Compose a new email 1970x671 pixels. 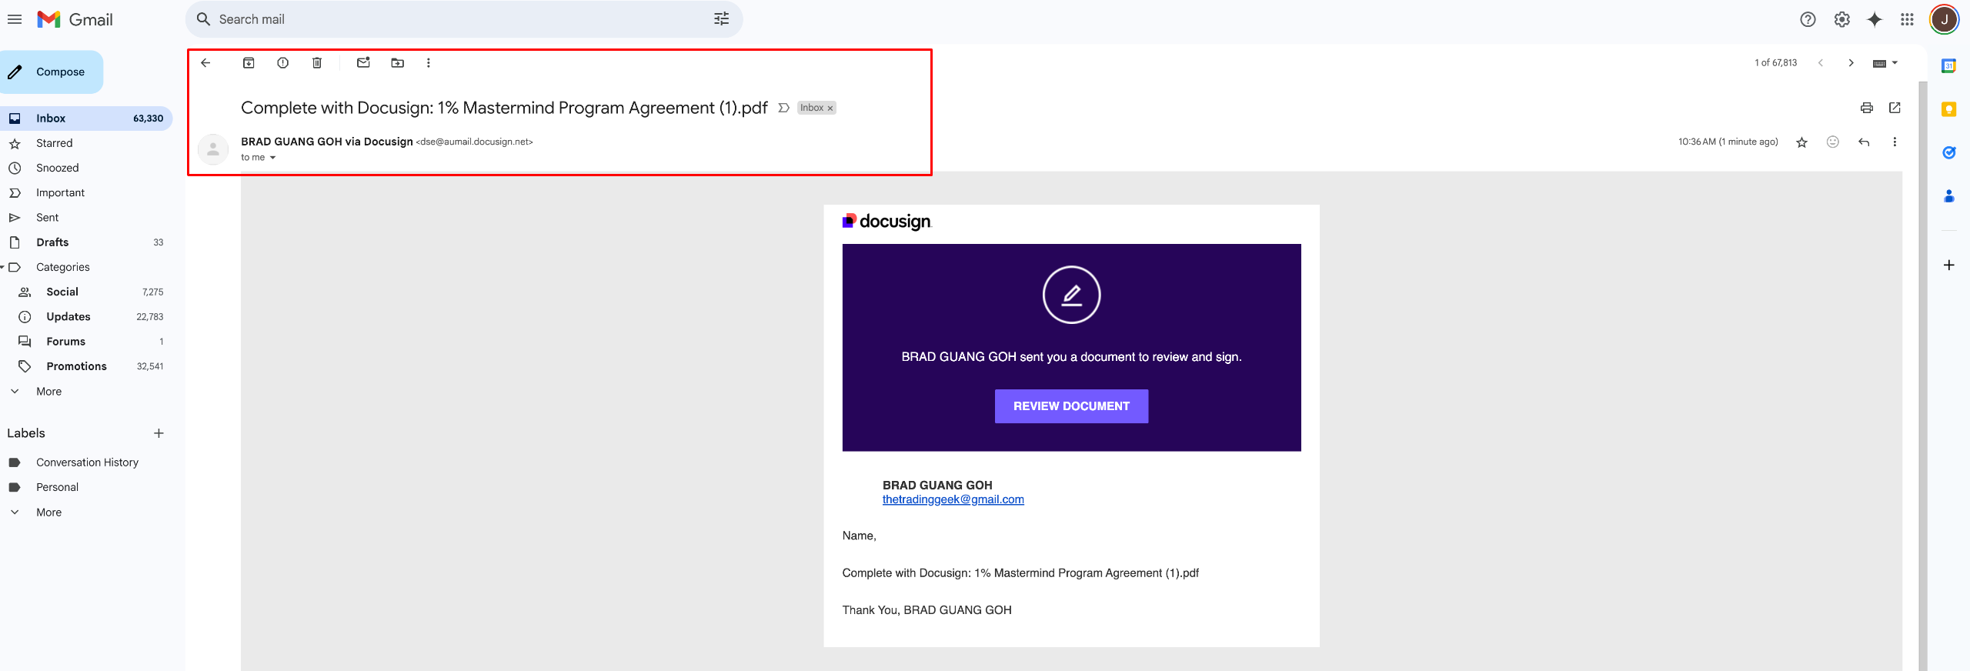[x=51, y=72]
